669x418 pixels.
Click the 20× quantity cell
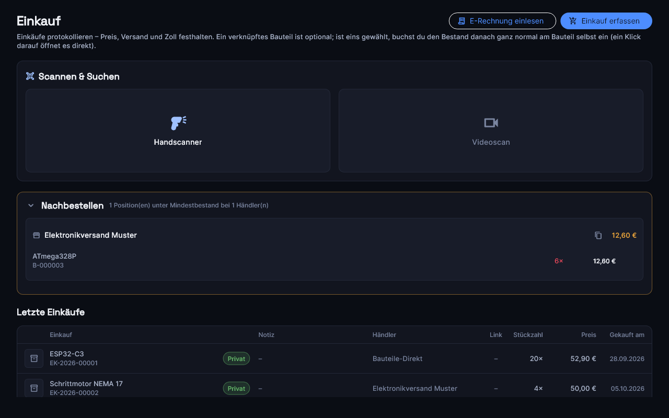(535, 358)
